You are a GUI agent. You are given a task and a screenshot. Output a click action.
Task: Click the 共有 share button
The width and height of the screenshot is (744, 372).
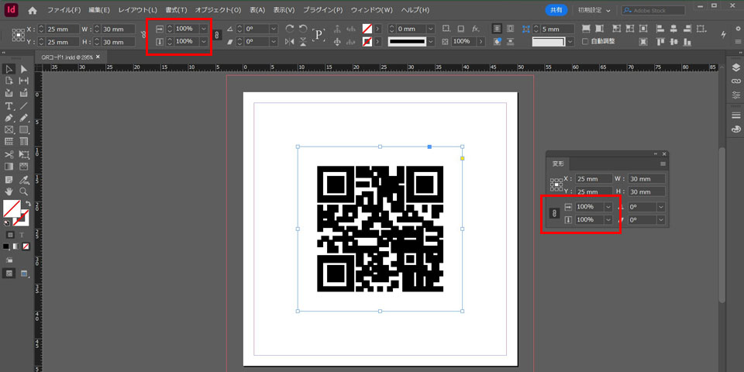coord(556,11)
